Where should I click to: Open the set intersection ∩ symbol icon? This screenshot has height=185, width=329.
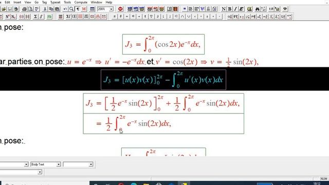click(x=182, y=16)
